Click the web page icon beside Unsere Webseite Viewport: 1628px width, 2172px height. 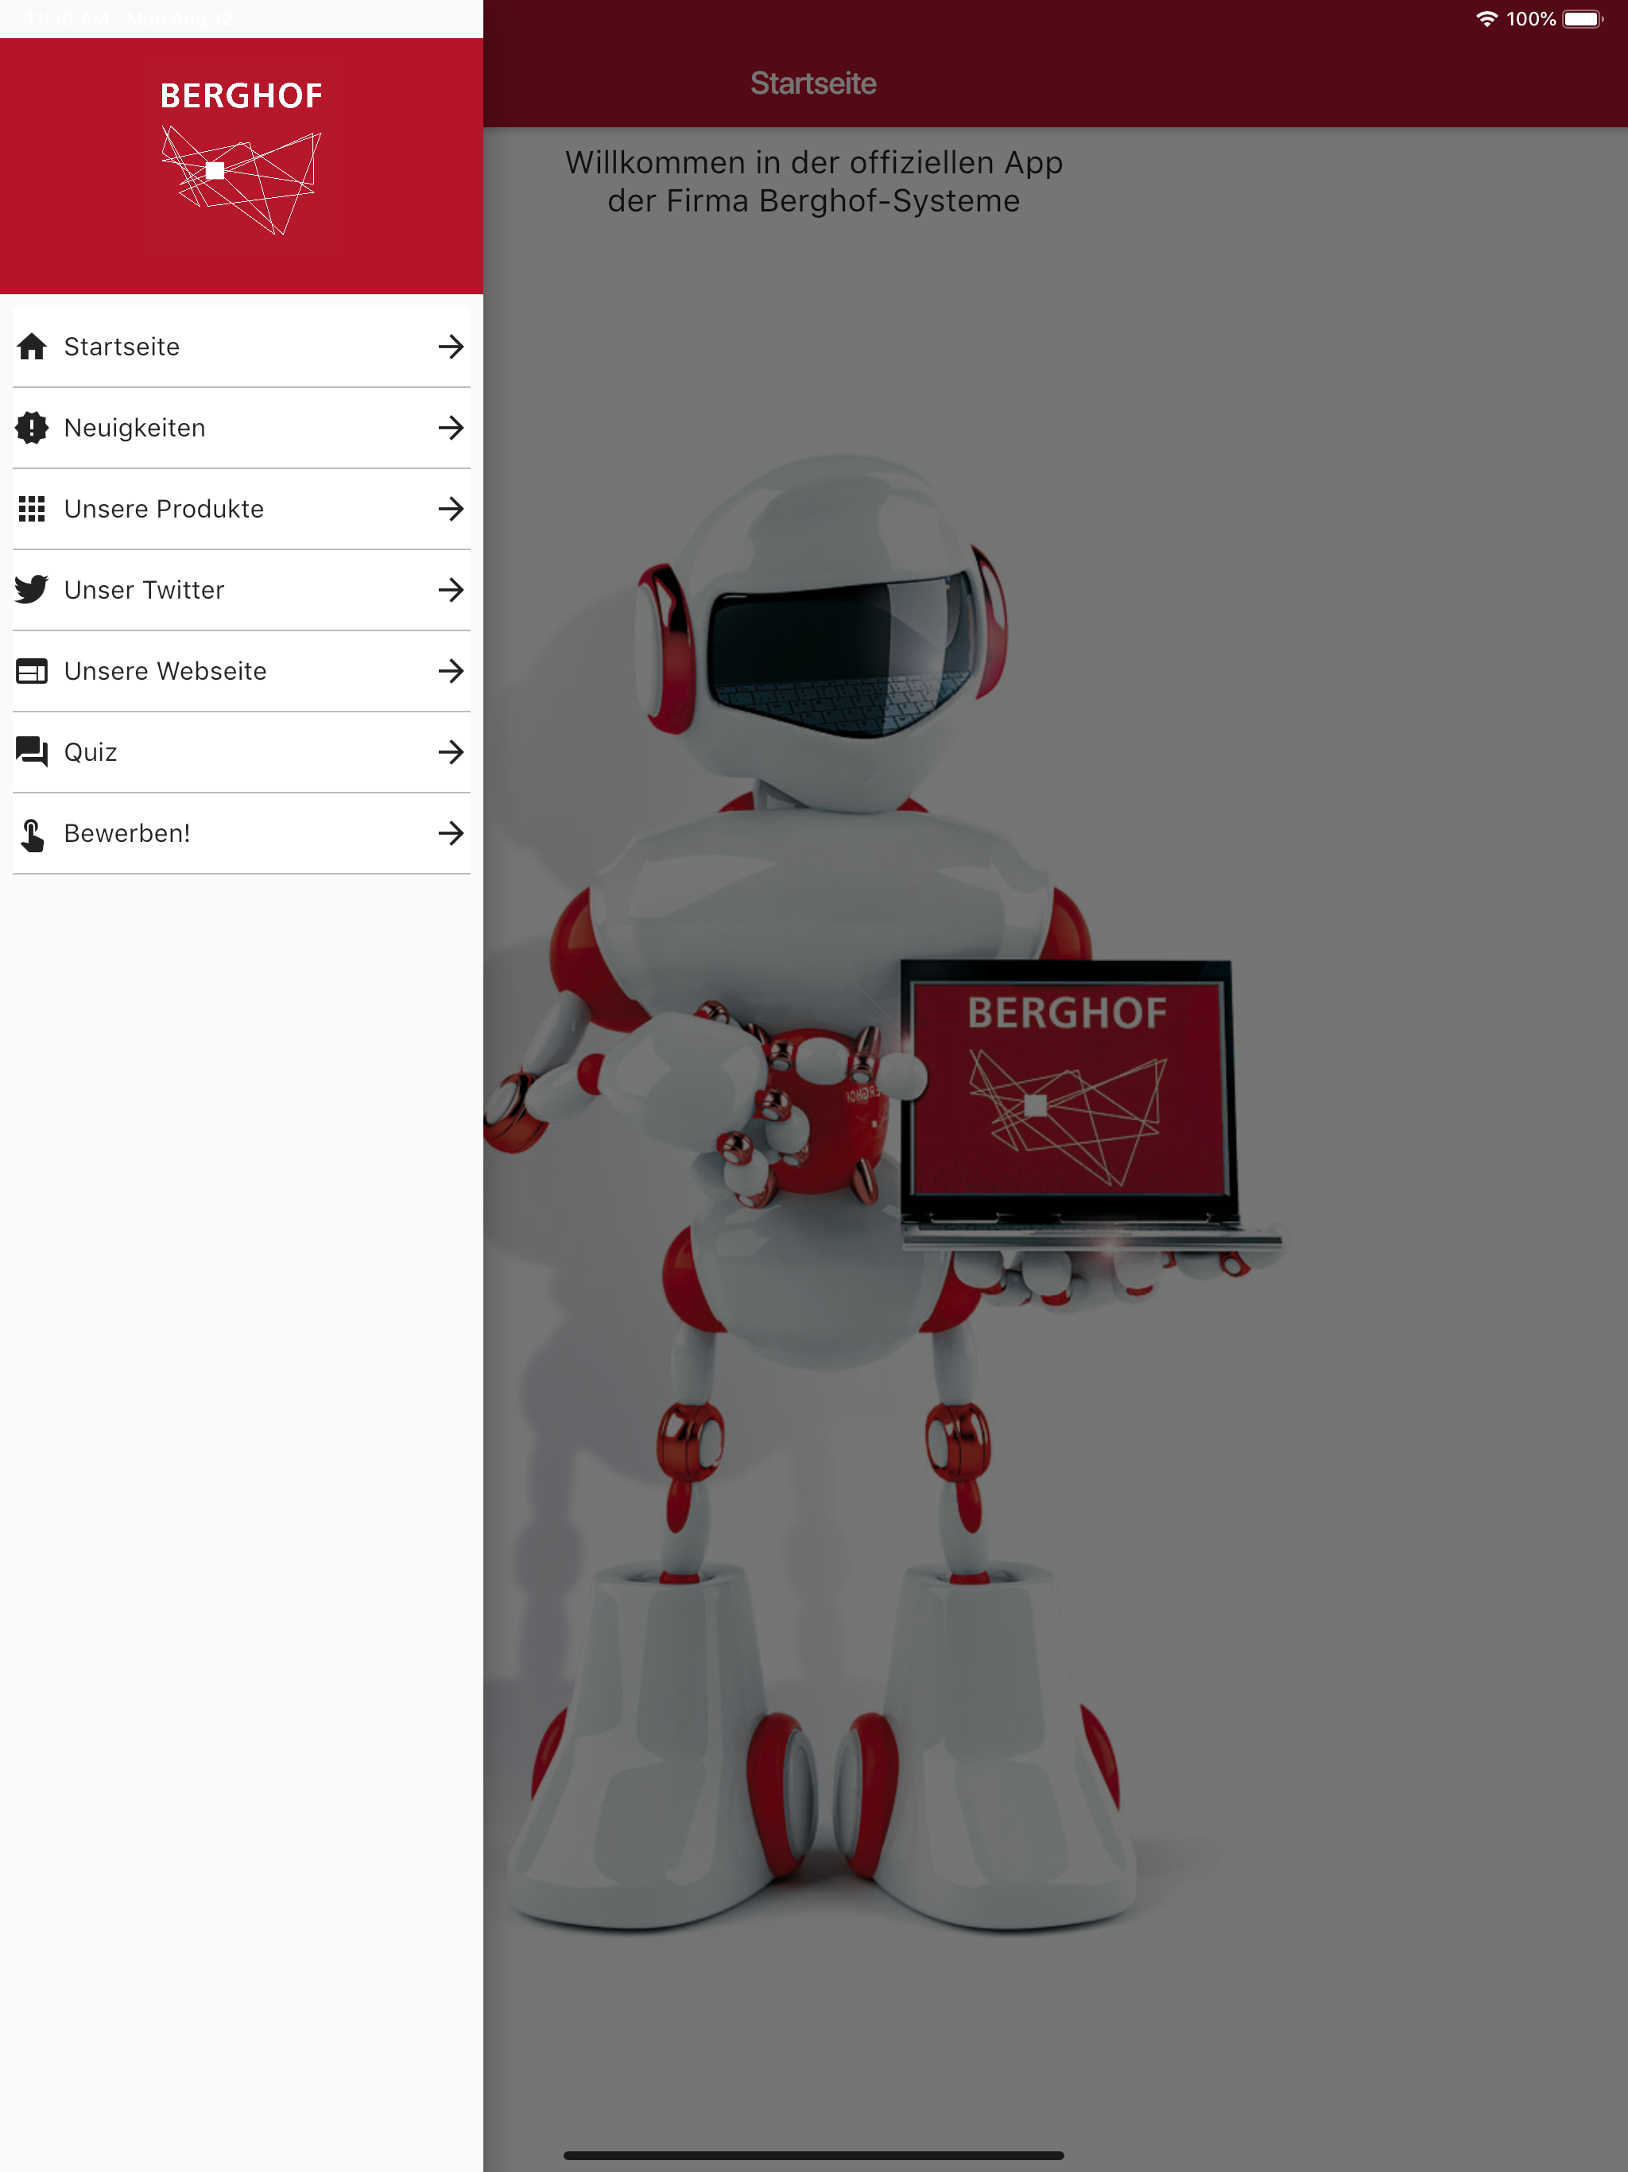[32, 671]
